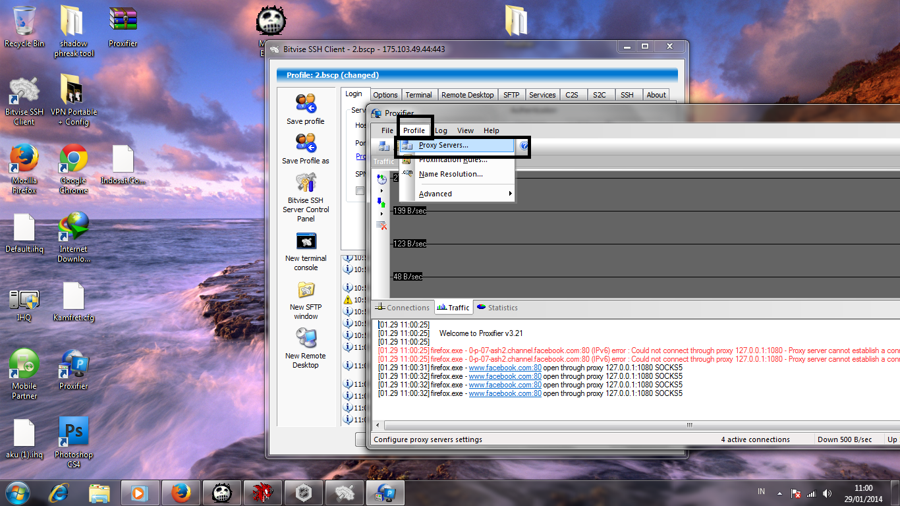The width and height of the screenshot is (900, 506).
Task: Switch to the Connections tab in Proxifier
Action: 402,308
